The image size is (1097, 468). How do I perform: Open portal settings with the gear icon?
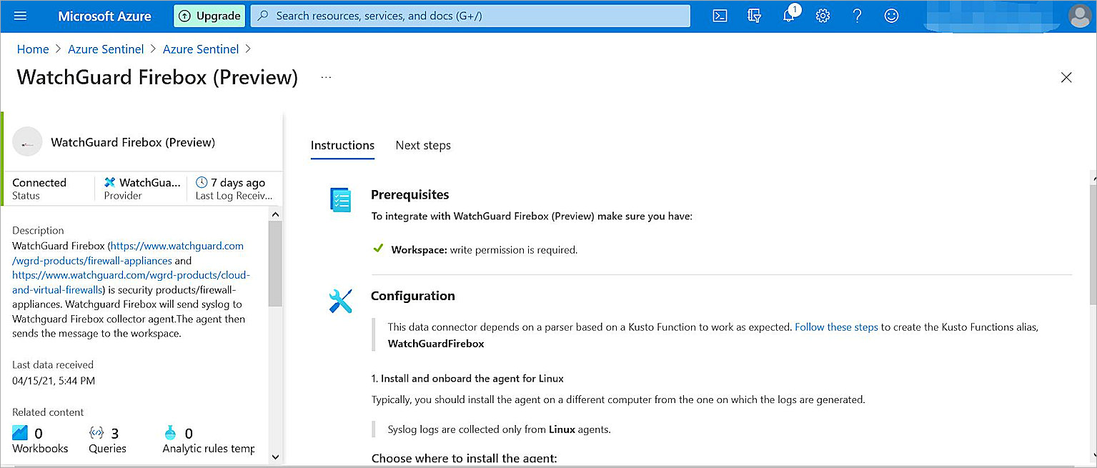coord(823,15)
